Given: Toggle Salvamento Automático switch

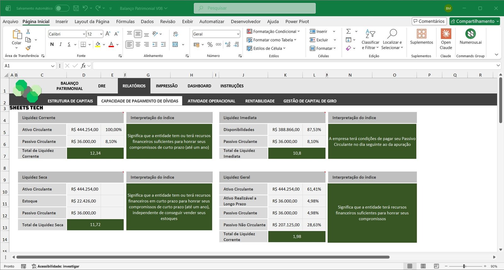Looking at the screenshot, I should tap(62, 8).
